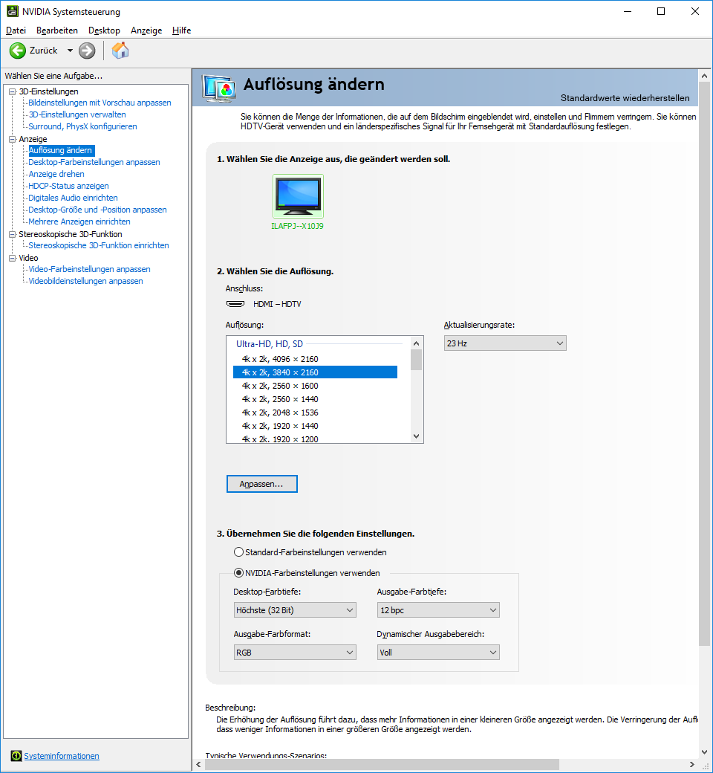Click the Ultra-HD, HD, SD group header
The image size is (713, 773).
pyautogui.click(x=270, y=344)
